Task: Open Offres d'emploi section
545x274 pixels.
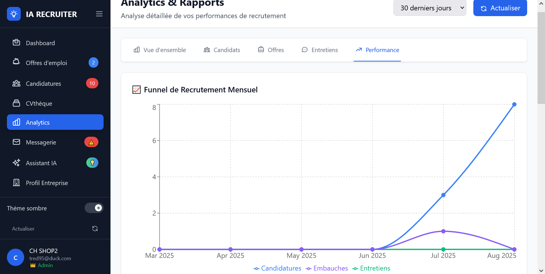Action: point(55,63)
